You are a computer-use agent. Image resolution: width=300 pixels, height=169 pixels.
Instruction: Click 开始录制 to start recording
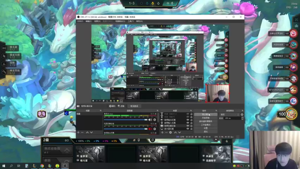click(x=205, y=118)
